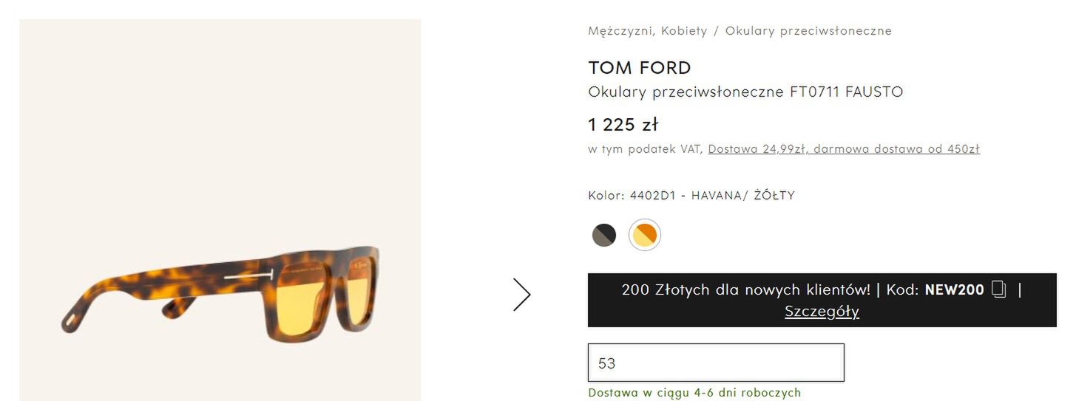Click the FT0711 FAUSTO product title

pos(745,92)
